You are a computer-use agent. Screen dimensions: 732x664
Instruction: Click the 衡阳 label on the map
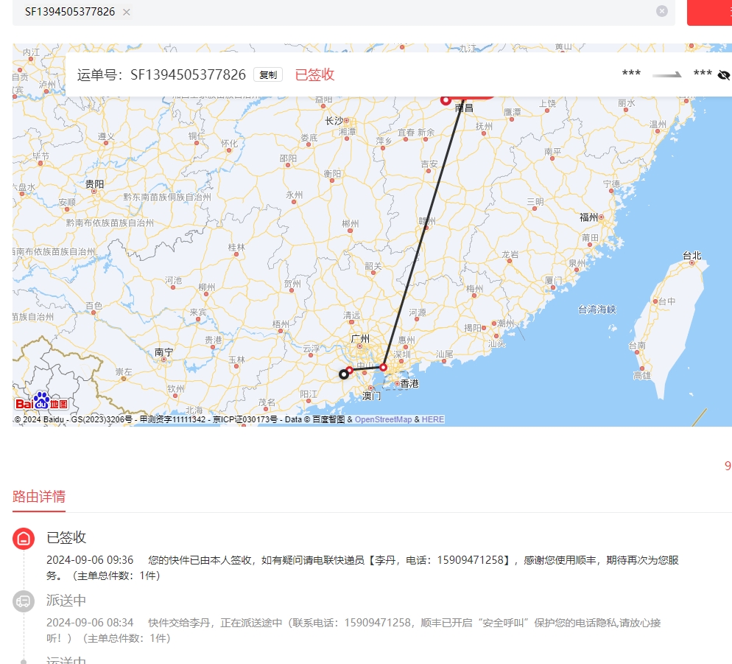coord(332,173)
